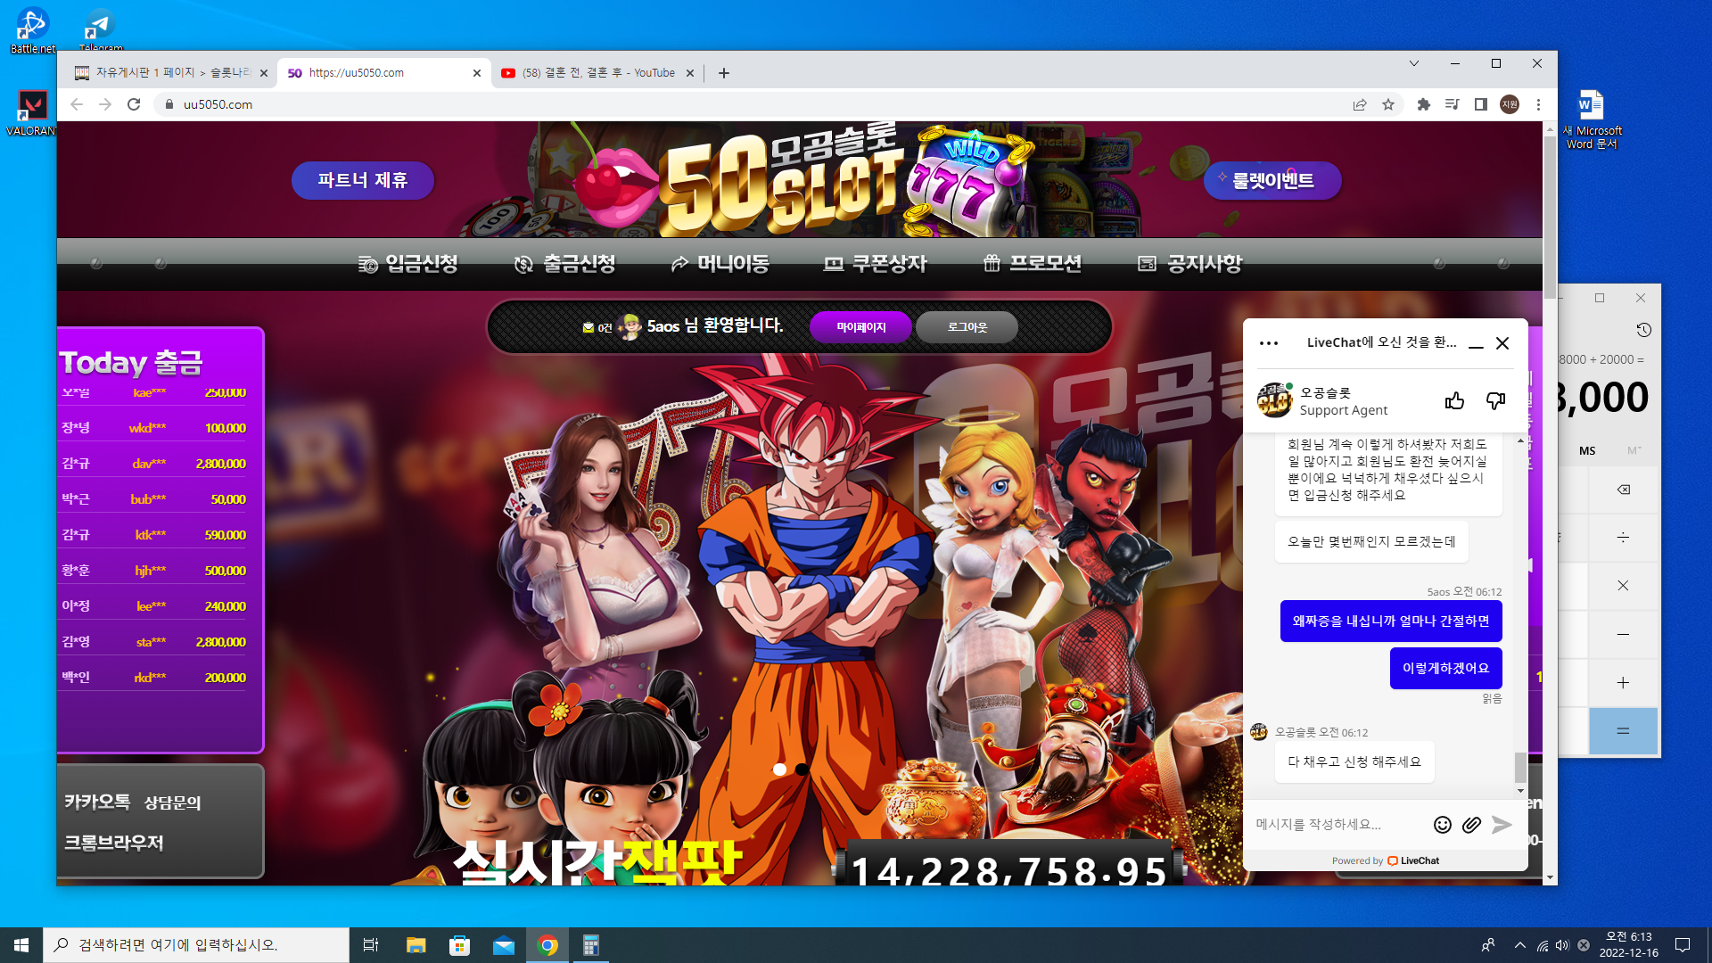Click the Calculator divide key

tap(1623, 538)
